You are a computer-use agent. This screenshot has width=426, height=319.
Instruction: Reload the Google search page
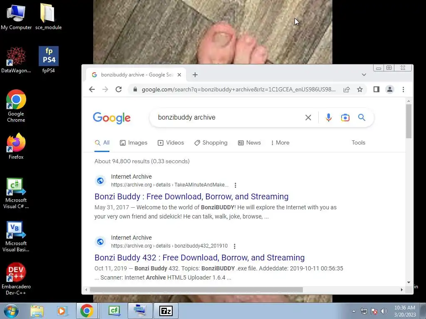tap(119, 89)
